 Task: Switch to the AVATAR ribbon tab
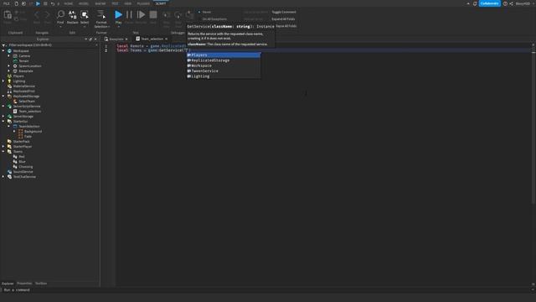(x=100, y=3)
